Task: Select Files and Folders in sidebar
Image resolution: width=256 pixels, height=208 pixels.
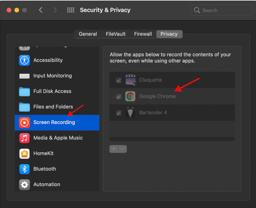Action: (53, 107)
